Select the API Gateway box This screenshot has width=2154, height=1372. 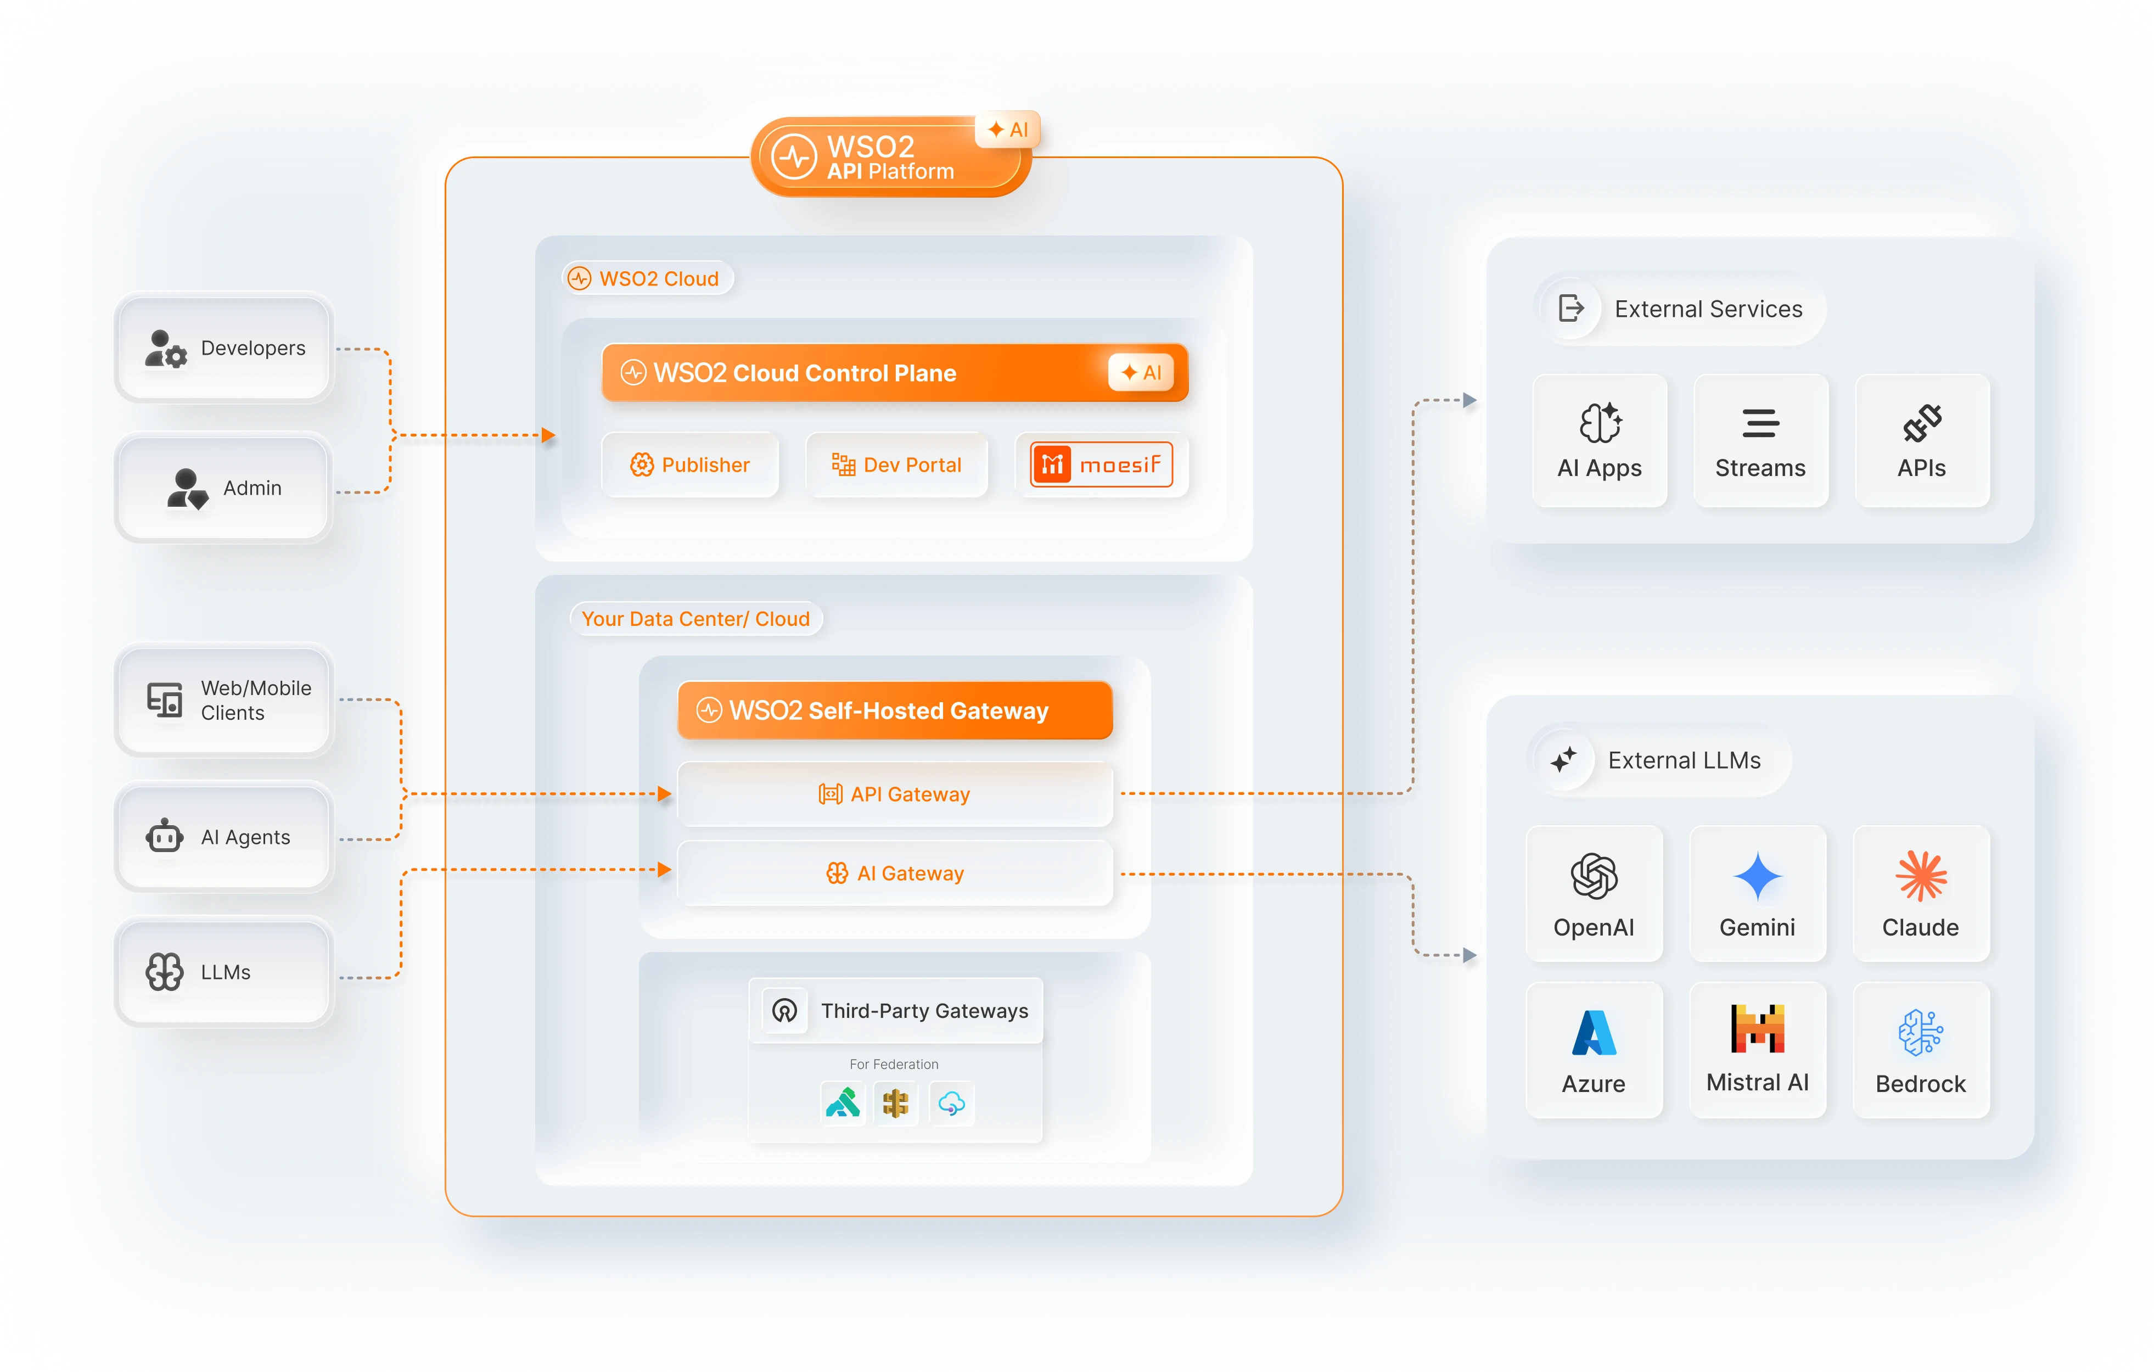coord(895,794)
